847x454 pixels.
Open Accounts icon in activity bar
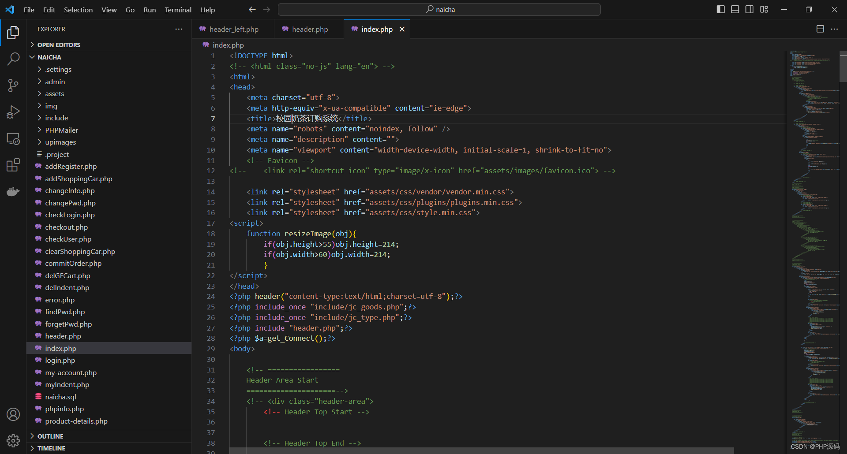tap(13, 414)
